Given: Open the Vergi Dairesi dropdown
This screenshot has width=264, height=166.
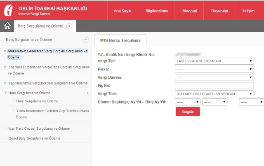Looking at the screenshot, I should click(x=214, y=77).
